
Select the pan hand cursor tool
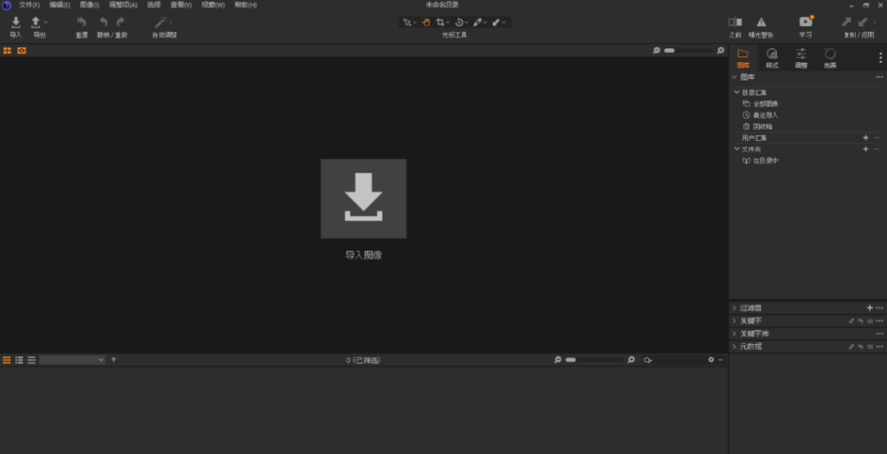426,22
